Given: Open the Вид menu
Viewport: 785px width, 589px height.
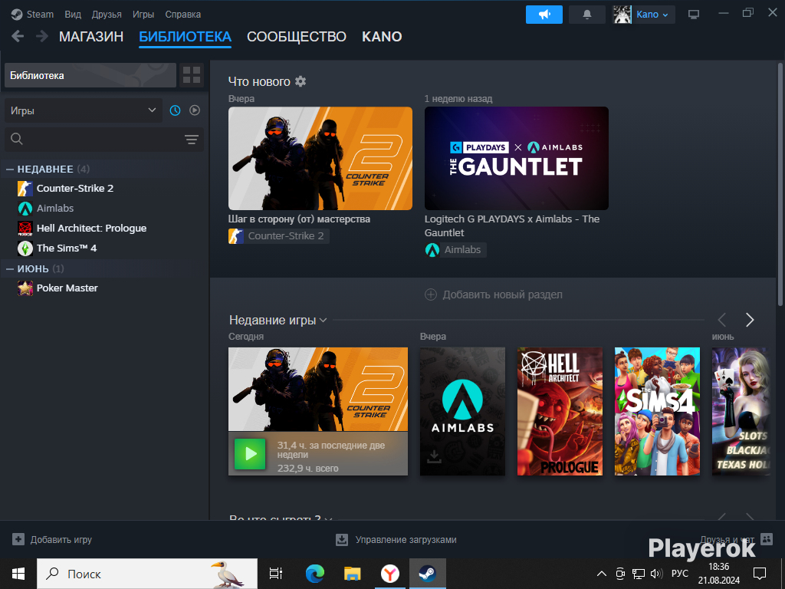Looking at the screenshot, I should tap(73, 14).
